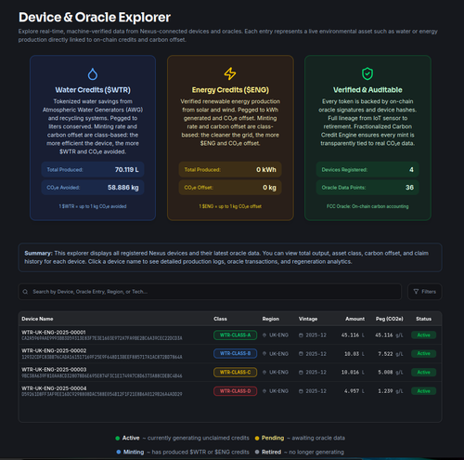The height and width of the screenshot is (460, 464).
Task: Click calendar icon in WTR-UK-ENG-2025-00001 row
Action: [x=301, y=335]
